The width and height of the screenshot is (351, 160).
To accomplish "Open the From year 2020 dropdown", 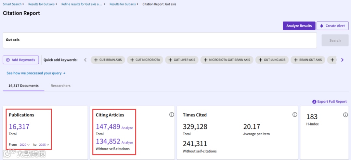I will pyautogui.click(x=24, y=145).
